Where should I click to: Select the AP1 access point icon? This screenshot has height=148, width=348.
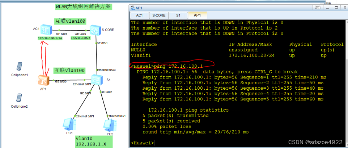click(43, 81)
